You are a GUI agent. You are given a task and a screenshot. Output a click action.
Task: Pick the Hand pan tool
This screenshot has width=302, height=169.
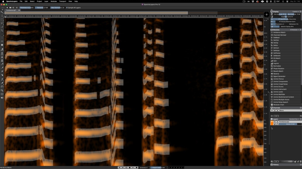[2, 87]
